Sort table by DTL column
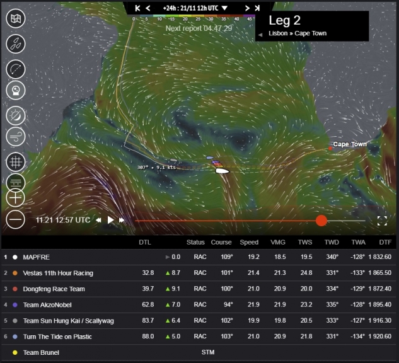Screen dimensions: 399x363 click(x=145, y=242)
